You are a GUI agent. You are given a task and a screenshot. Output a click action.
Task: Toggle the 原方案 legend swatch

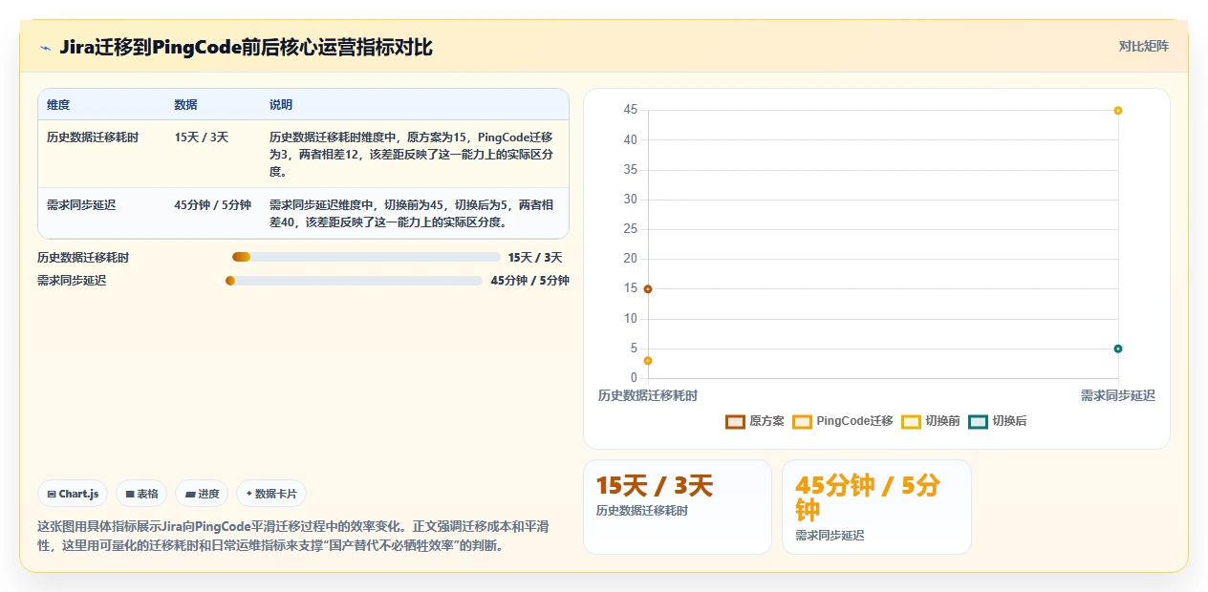735,421
